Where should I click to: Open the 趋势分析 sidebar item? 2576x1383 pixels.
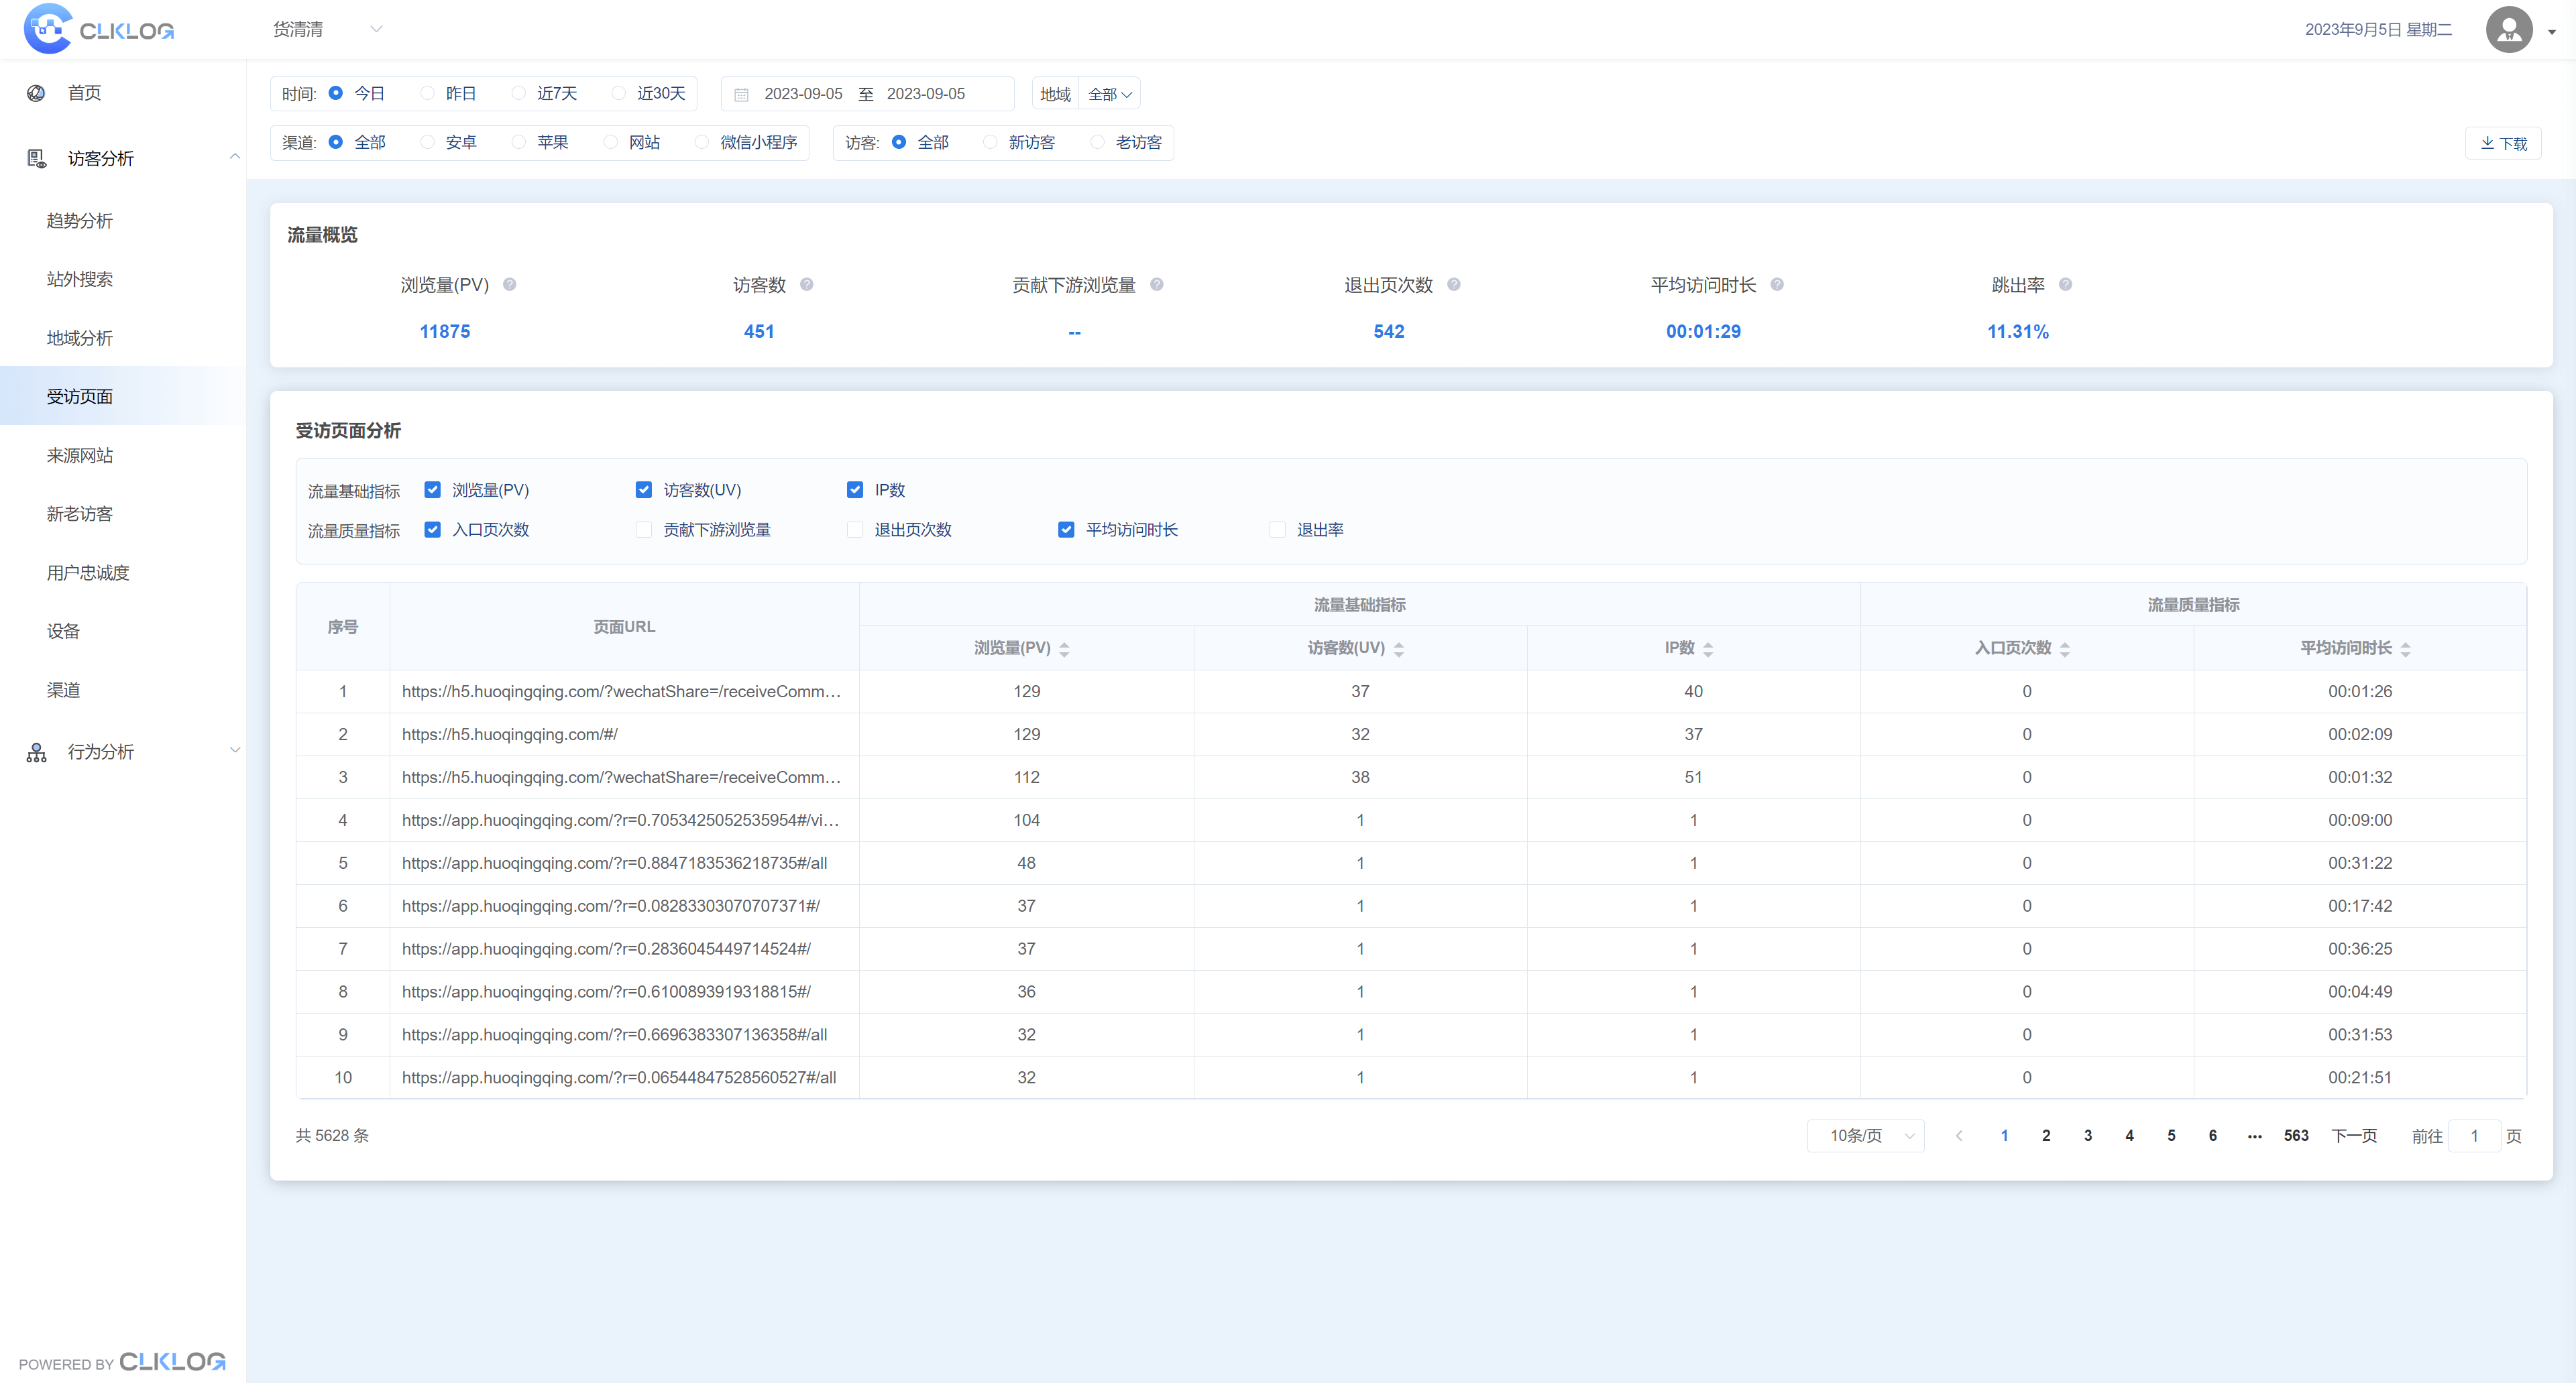click(80, 221)
